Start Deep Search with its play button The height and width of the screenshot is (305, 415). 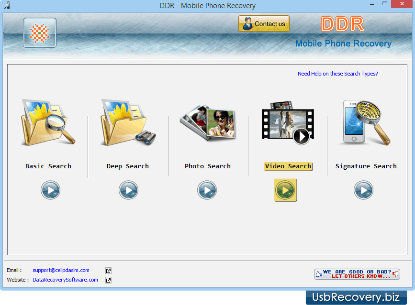tap(128, 190)
